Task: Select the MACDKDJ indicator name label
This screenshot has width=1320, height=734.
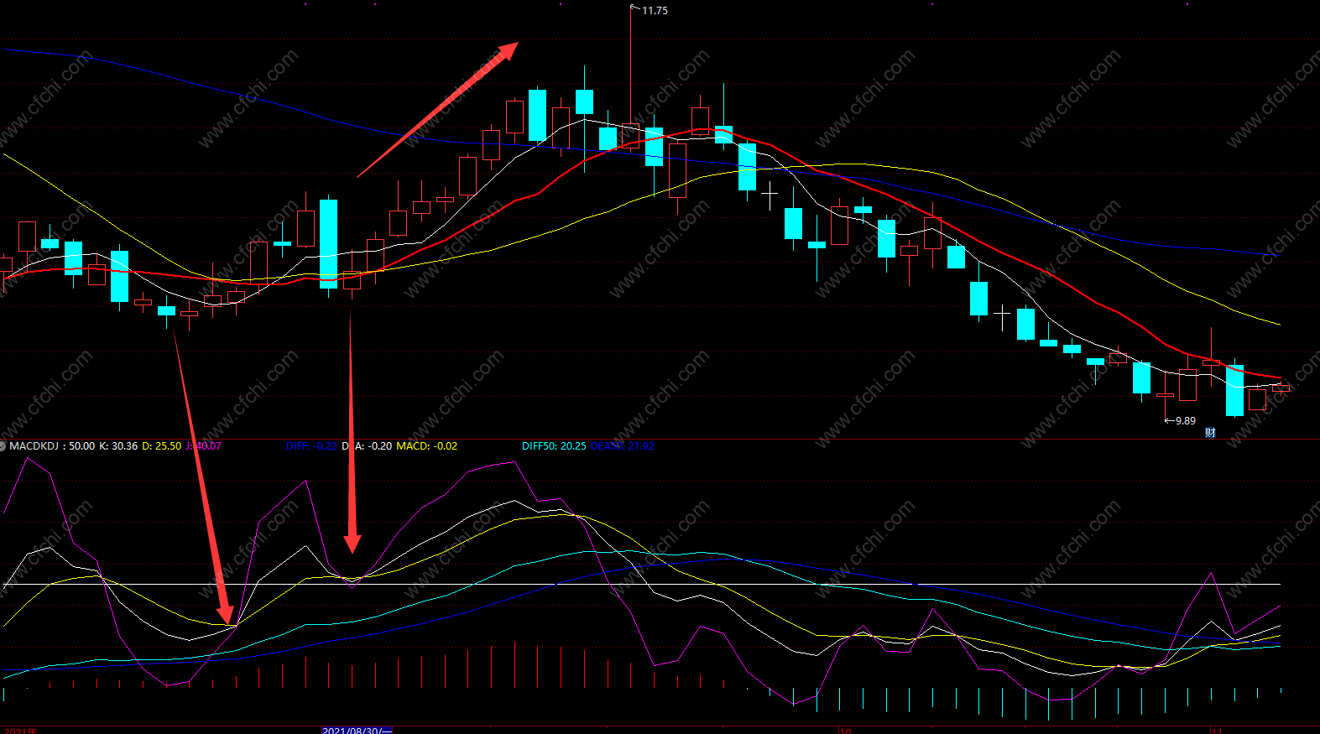Action: [x=34, y=446]
